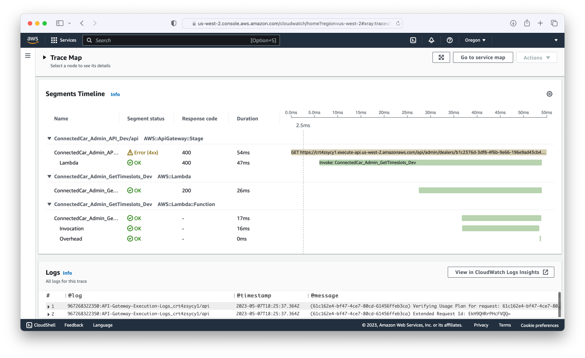This screenshot has width=585, height=358.
Task: Select the Error (4xx) segment status
Action: click(143, 153)
